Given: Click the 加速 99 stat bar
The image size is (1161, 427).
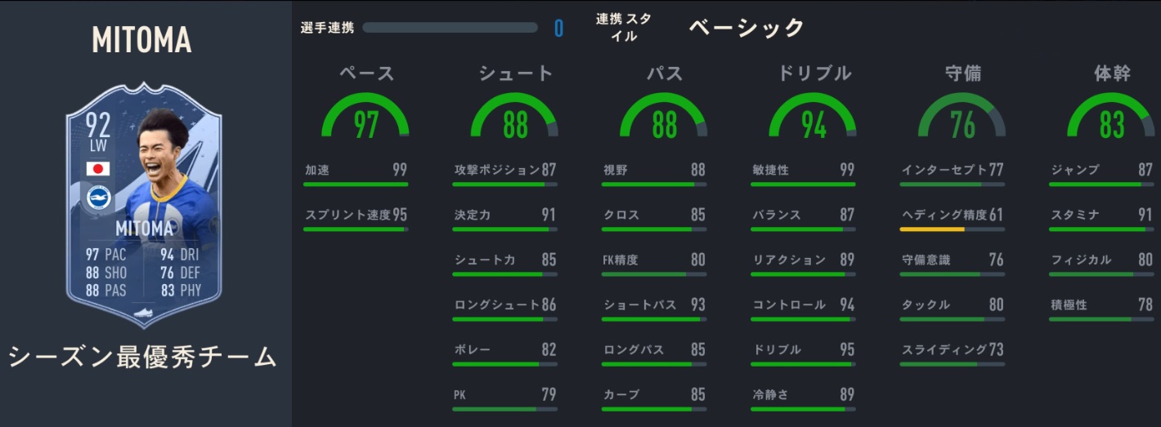Looking at the screenshot, I should coord(355,185).
